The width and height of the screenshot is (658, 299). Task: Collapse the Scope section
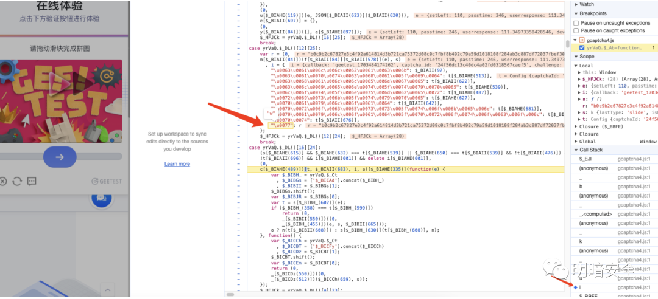coord(576,56)
